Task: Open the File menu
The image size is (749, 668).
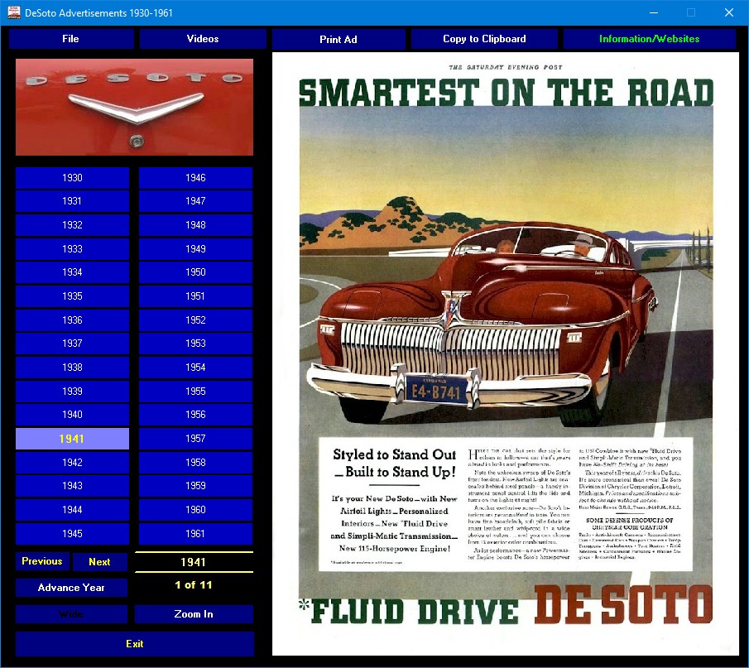Action: tap(70, 39)
